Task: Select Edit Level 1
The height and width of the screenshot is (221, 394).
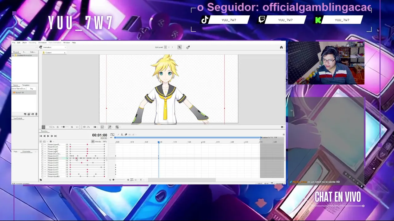Action: coord(165,47)
